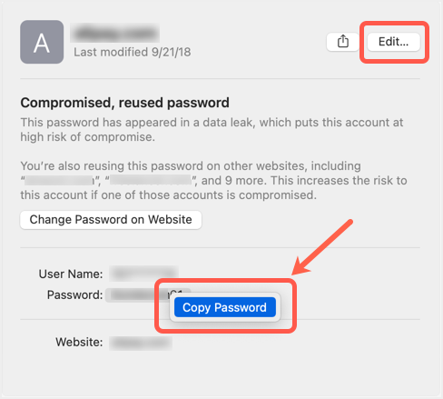The width and height of the screenshot is (443, 399).
Task: Click the first blurred reused website name
Action: [x=59, y=181]
